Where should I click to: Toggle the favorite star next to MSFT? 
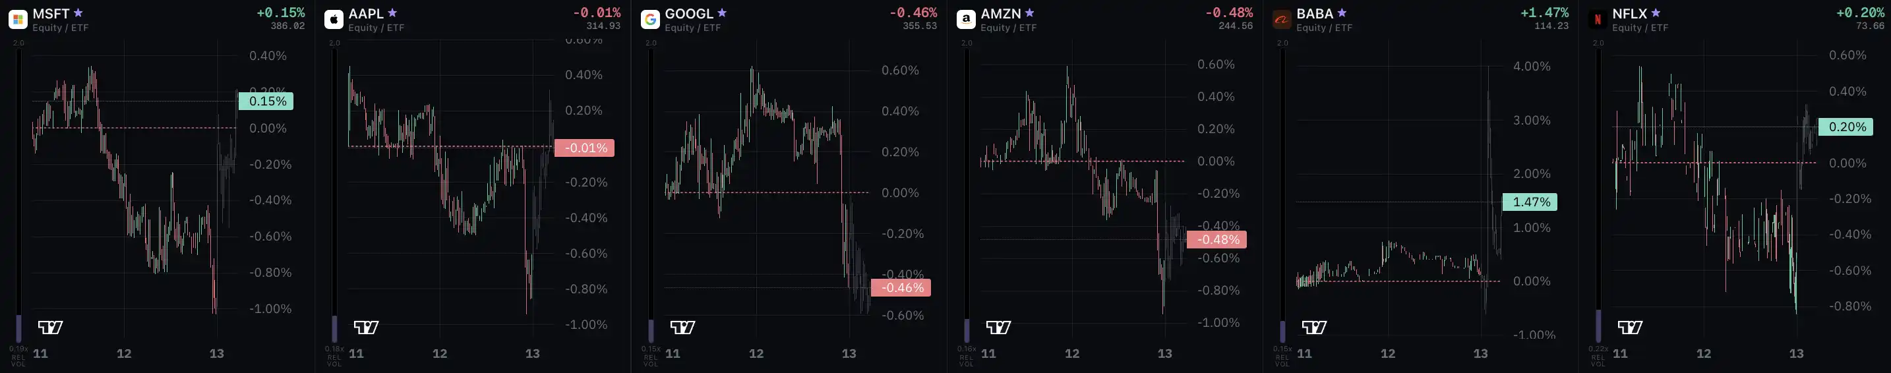pyautogui.click(x=78, y=13)
